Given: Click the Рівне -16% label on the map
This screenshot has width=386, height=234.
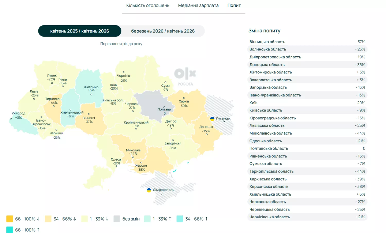Looking at the screenshot, I should [63, 81].
